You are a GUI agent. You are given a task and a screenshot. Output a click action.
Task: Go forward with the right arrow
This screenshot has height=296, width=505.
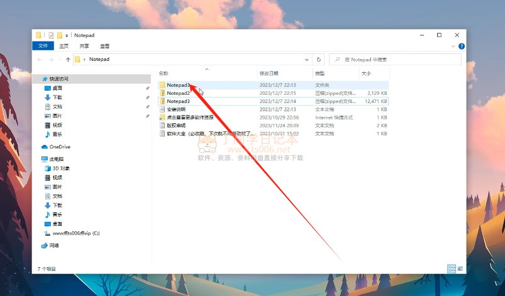tap(51, 60)
